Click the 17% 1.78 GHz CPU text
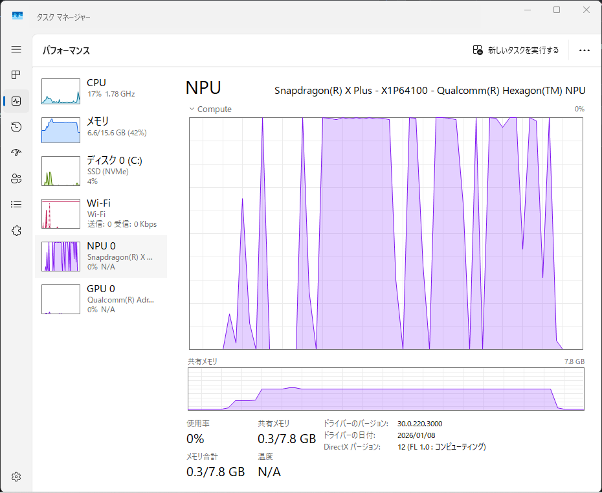 click(111, 94)
